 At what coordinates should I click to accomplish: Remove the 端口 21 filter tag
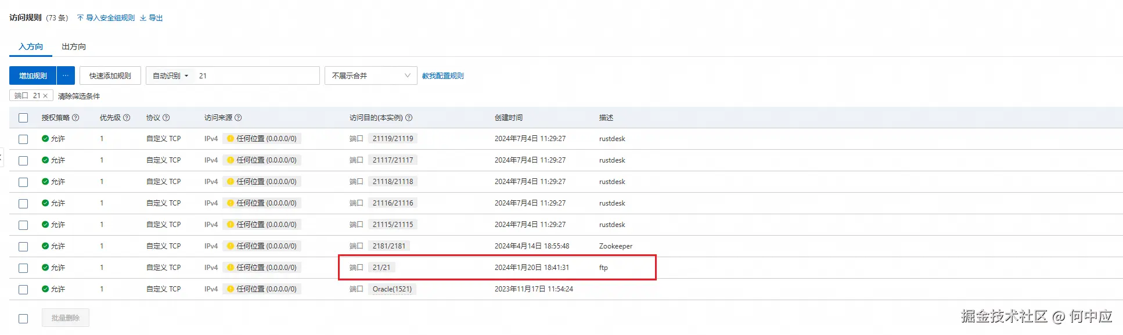45,96
